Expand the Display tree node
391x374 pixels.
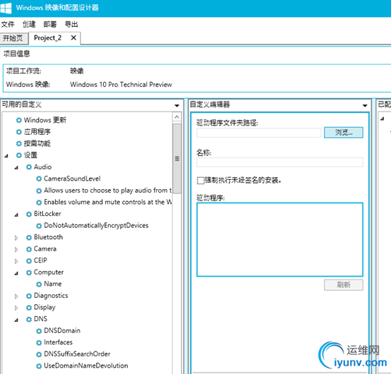pyautogui.click(x=16, y=308)
